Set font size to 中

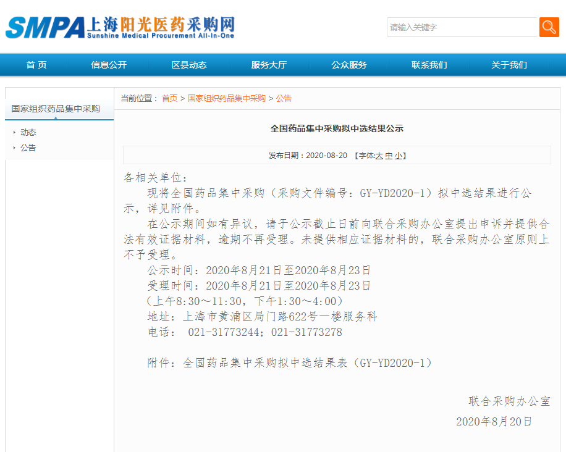pyautogui.click(x=389, y=156)
